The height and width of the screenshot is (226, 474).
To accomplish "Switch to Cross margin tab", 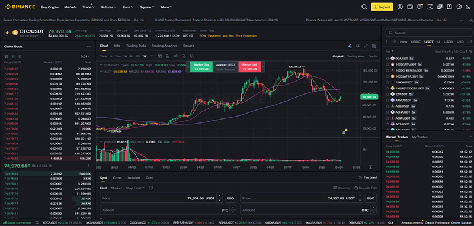I will coord(117,177).
